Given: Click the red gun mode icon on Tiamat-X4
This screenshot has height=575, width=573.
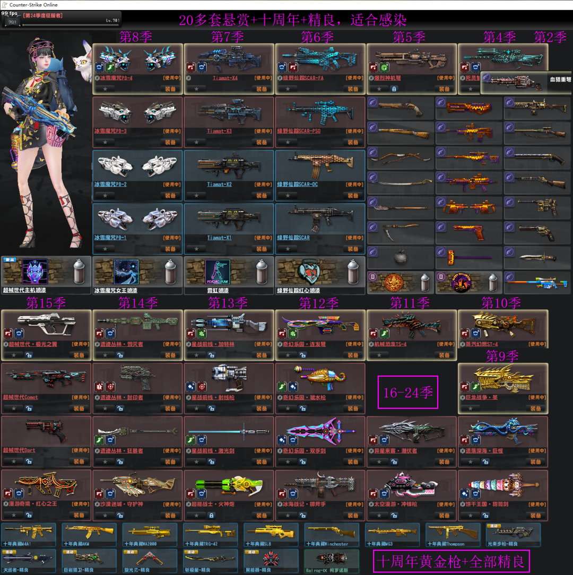Looking at the screenshot, I should pos(191,67).
